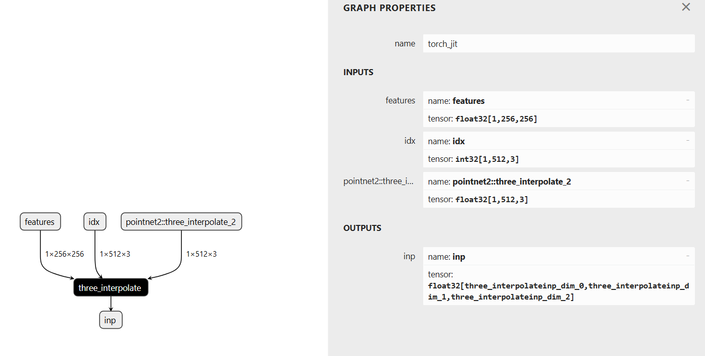Click the features label beside input row
Viewport: 705px width, 356px height.
pos(400,100)
